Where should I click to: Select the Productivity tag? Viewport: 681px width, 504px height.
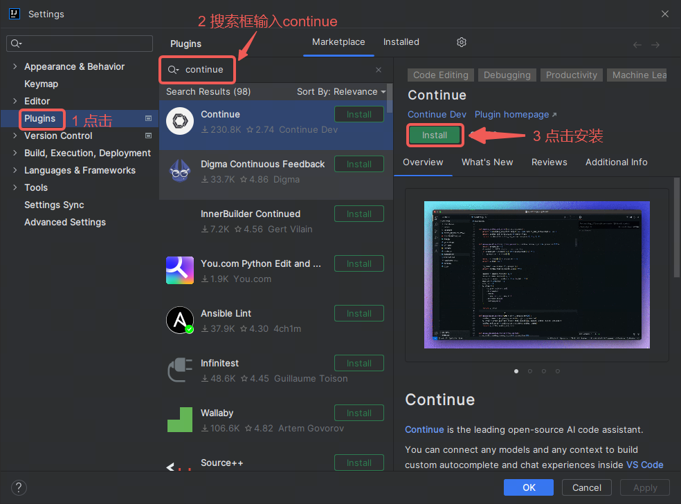click(x=571, y=75)
